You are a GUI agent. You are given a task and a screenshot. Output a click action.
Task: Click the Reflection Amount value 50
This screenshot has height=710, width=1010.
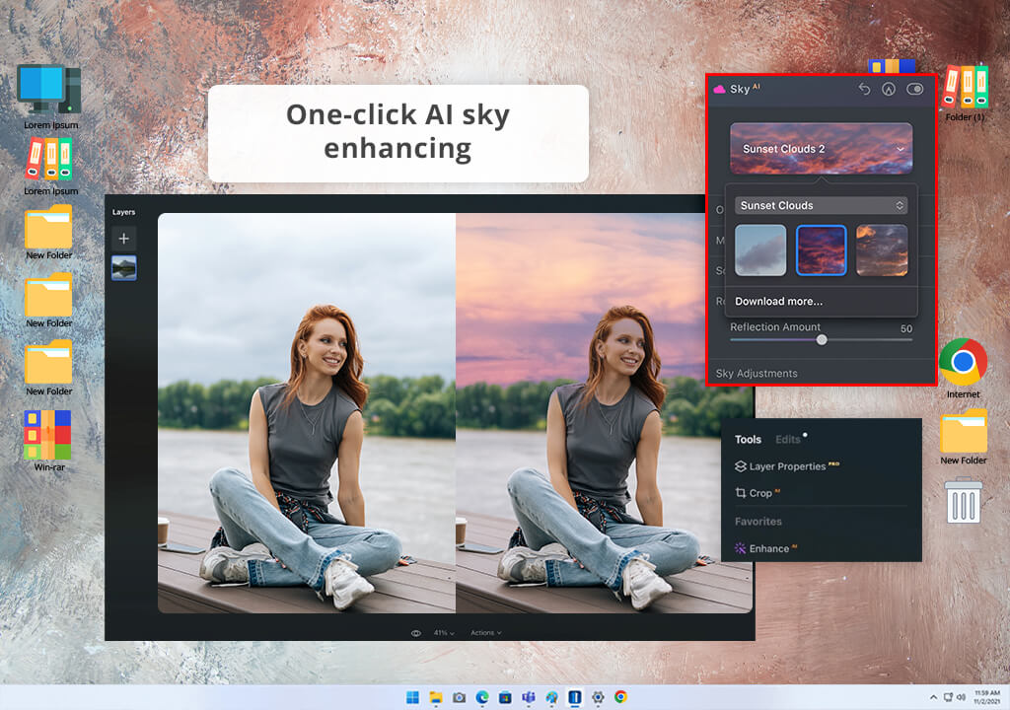tap(906, 328)
